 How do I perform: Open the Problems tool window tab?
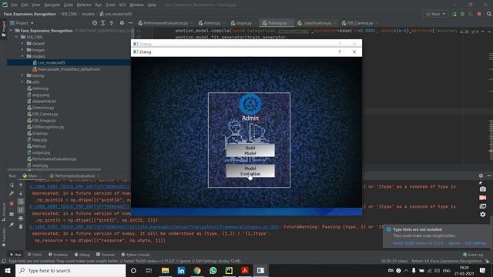coord(59,255)
